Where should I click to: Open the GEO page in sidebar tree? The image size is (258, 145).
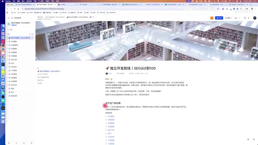pyautogui.click(x=12, y=63)
